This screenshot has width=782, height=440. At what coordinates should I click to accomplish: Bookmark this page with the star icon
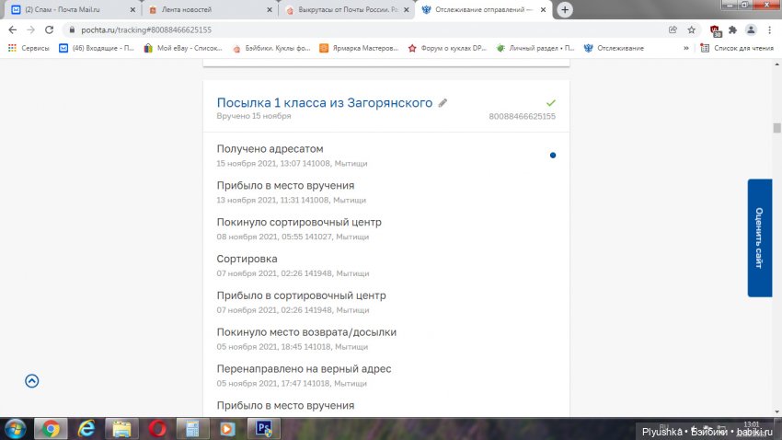692,29
